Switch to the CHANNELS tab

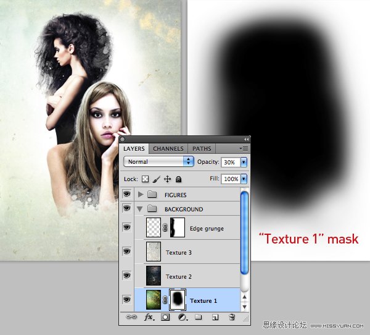(x=168, y=149)
